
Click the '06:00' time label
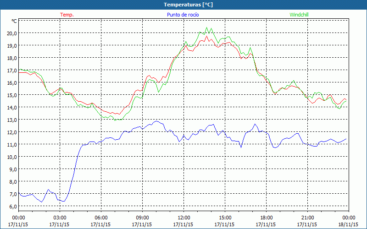(x=101, y=218)
